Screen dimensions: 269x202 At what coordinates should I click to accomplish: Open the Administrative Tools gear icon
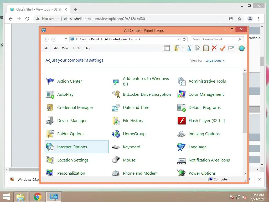pyautogui.click(x=182, y=81)
